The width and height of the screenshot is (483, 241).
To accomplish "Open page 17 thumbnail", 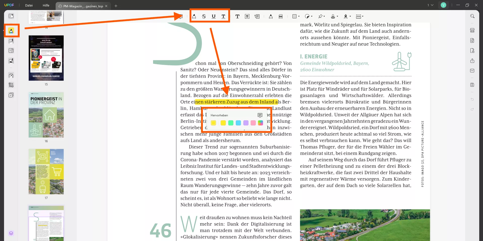I will click(46, 172).
